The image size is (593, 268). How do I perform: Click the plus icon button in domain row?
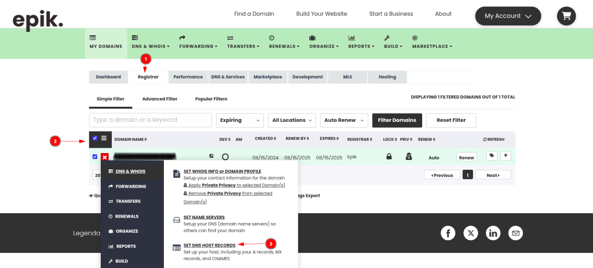[506, 155]
